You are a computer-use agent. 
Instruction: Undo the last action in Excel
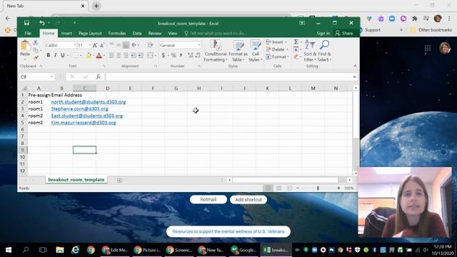[42, 23]
